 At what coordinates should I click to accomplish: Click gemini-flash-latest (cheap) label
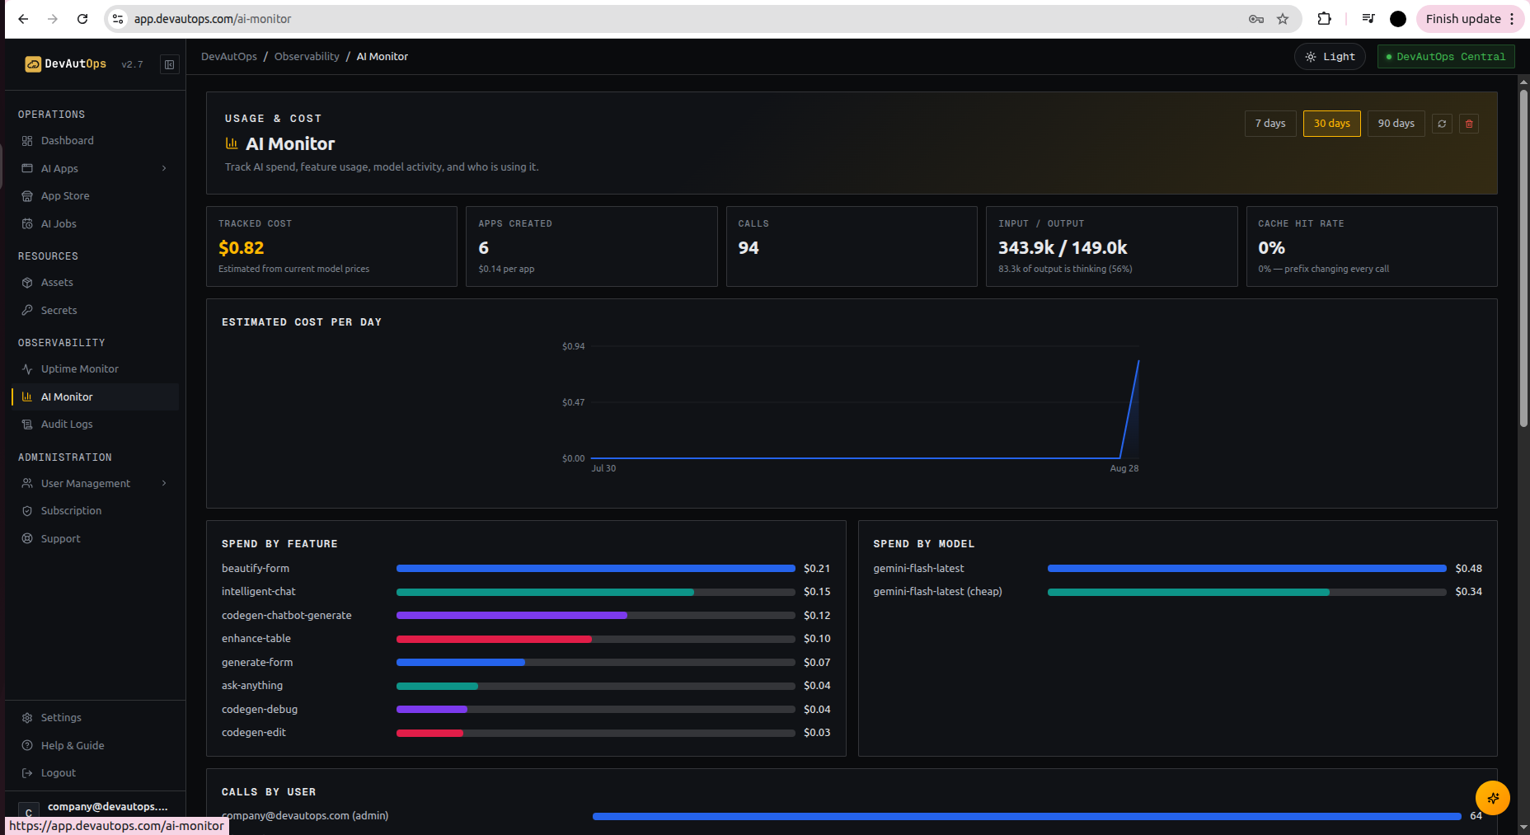coord(938,592)
